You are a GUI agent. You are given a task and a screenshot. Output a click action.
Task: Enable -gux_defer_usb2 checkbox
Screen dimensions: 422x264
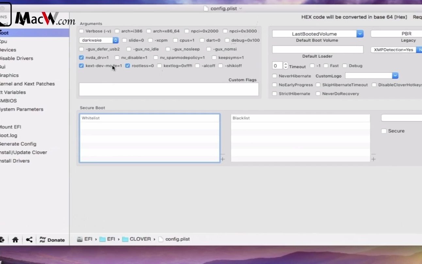pos(81,49)
